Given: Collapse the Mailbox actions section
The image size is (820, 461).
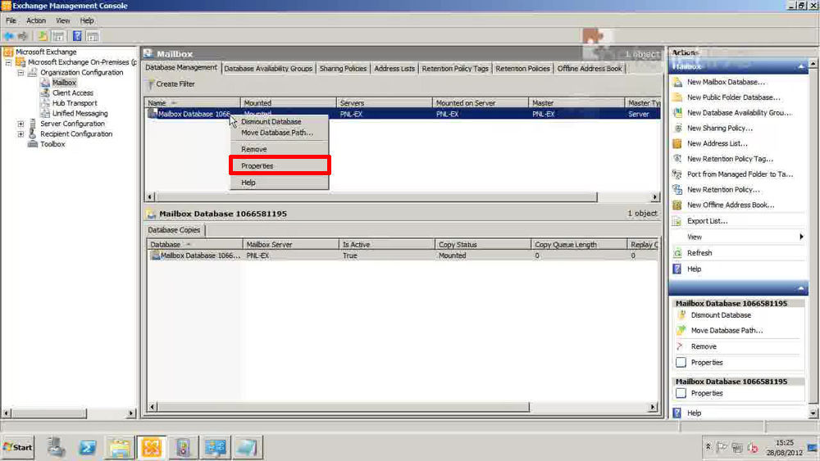Looking at the screenshot, I should pyautogui.click(x=801, y=67).
